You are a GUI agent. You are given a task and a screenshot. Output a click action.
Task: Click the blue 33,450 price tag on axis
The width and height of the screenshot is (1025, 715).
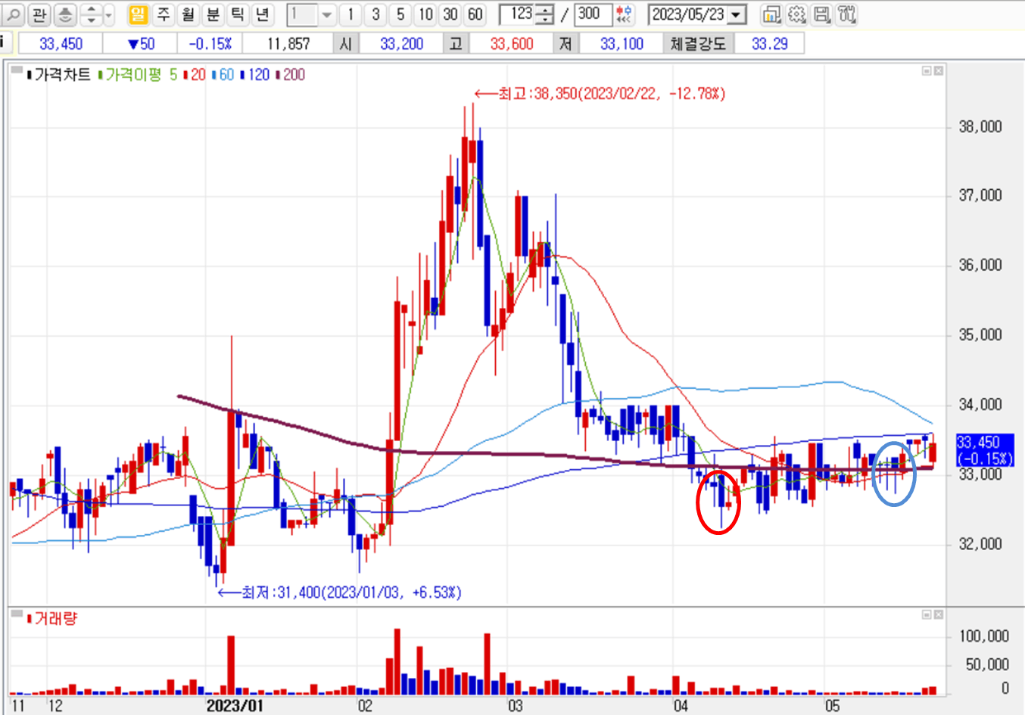tap(984, 450)
